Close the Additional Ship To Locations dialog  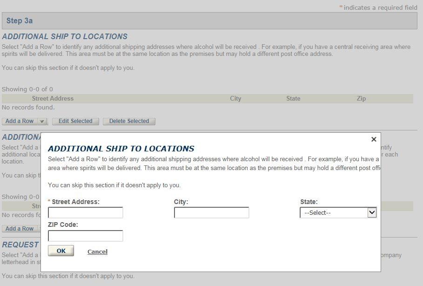pyautogui.click(x=373, y=139)
